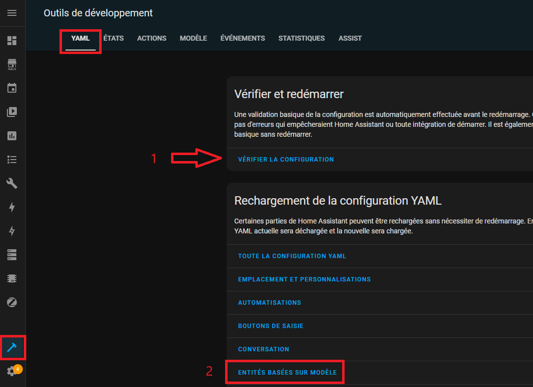Open the wrench tools sidebar icon
This screenshot has height=387, width=533.
pyautogui.click(x=12, y=183)
